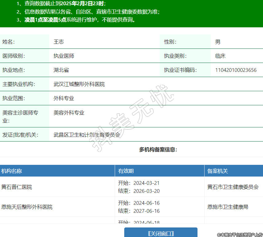Click the 备案机关 column header
The width and height of the screenshot is (263, 237).
pos(217,171)
